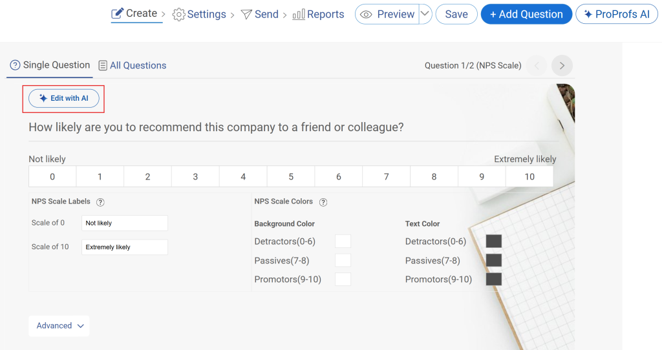Select rating 10 on NPS scale

click(529, 177)
